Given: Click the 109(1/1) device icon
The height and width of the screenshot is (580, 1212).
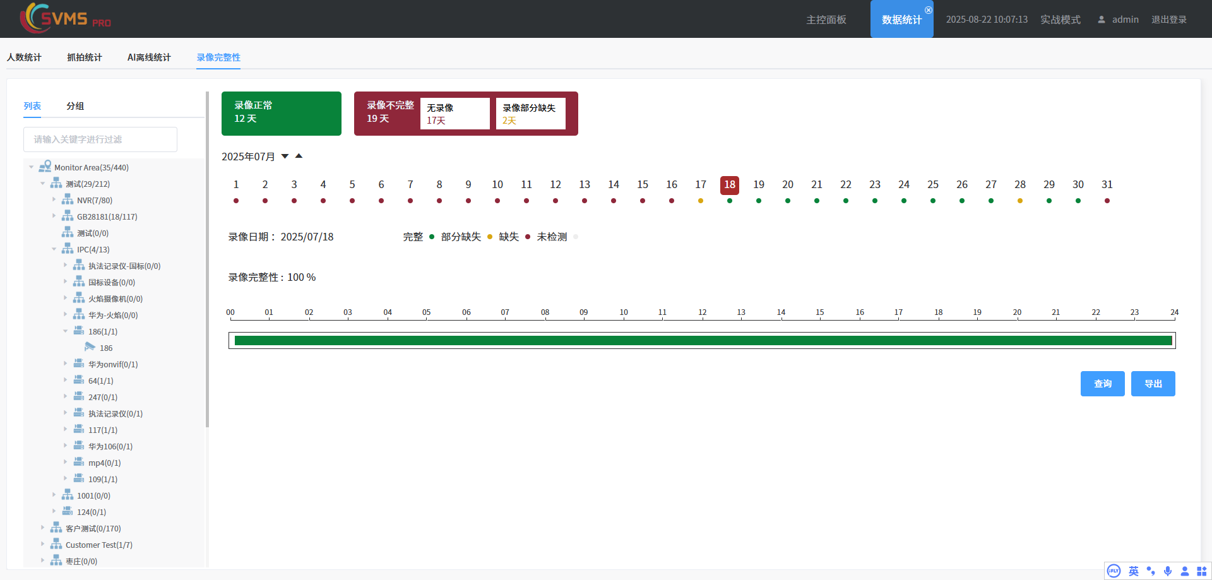Looking at the screenshot, I should 79,478.
